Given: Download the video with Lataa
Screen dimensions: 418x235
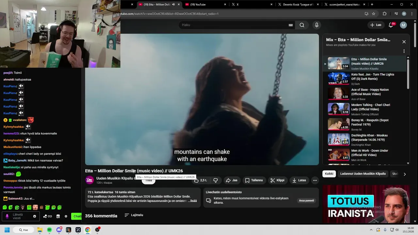Looking at the screenshot, I should point(299,180).
